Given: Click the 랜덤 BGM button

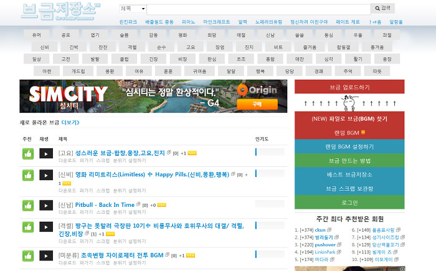Looking at the screenshot, I should click(349, 133).
